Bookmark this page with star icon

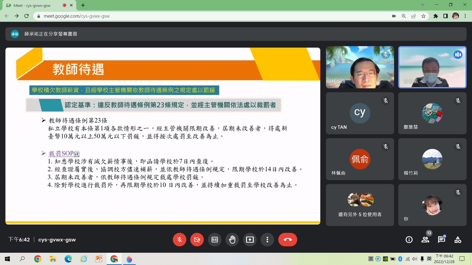click(423, 16)
